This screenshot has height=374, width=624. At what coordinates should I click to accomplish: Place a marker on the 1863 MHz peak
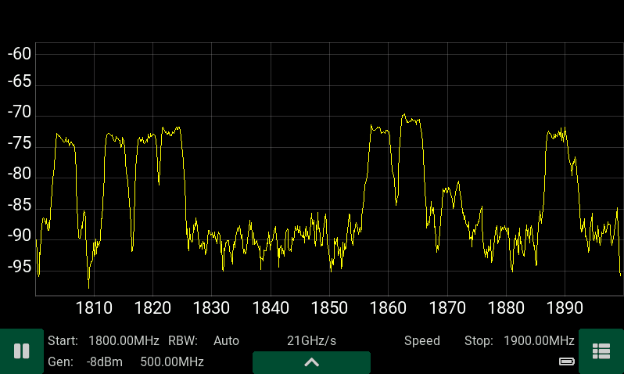point(405,115)
